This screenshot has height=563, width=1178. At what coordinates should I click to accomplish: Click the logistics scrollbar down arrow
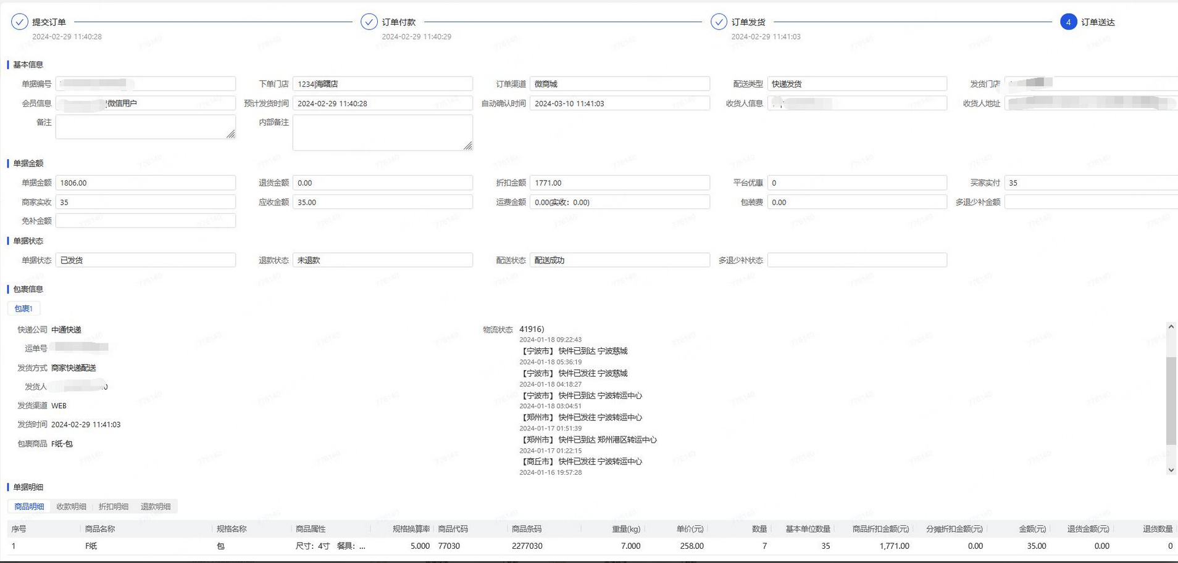[x=1171, y=470]
